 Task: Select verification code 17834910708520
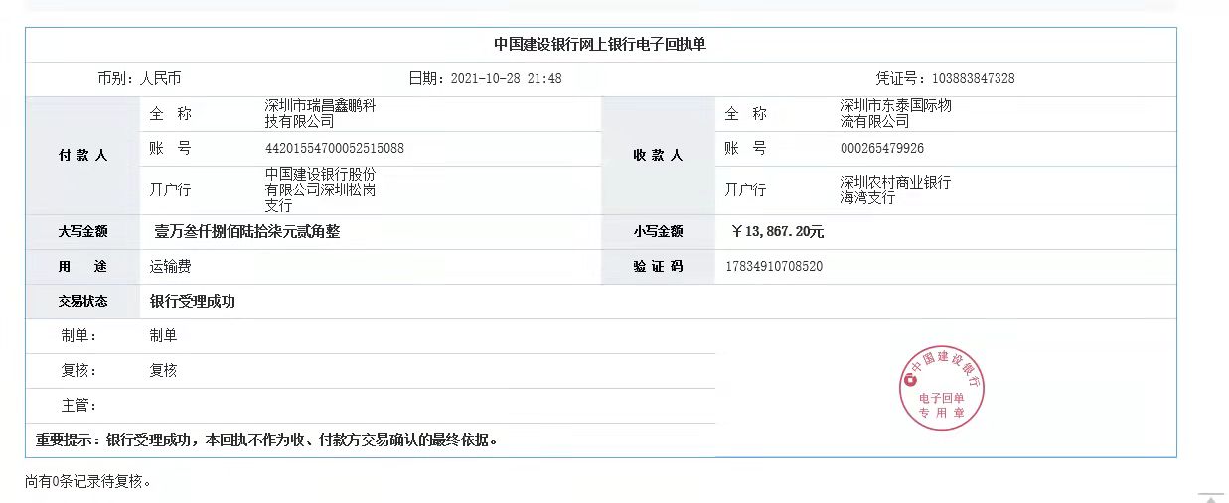click(x=774, y=266)
